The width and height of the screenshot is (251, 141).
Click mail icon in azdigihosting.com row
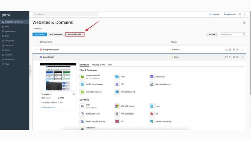(x=230, y=49)
